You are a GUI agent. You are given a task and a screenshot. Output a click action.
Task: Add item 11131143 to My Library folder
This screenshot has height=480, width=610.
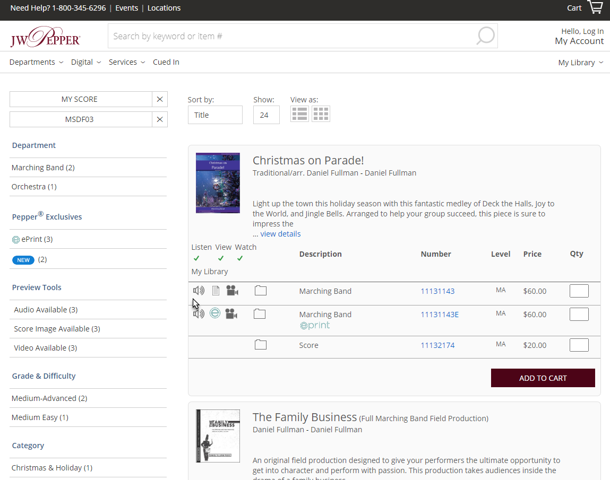261,291
